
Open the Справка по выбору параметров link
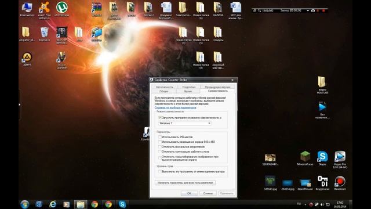point(175,107)
